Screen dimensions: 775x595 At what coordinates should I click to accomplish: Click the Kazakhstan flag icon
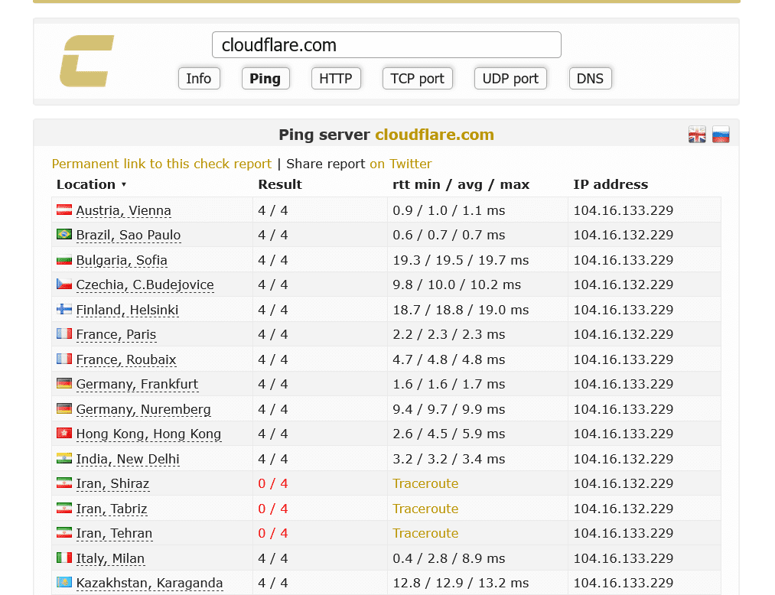coord(64,583)
